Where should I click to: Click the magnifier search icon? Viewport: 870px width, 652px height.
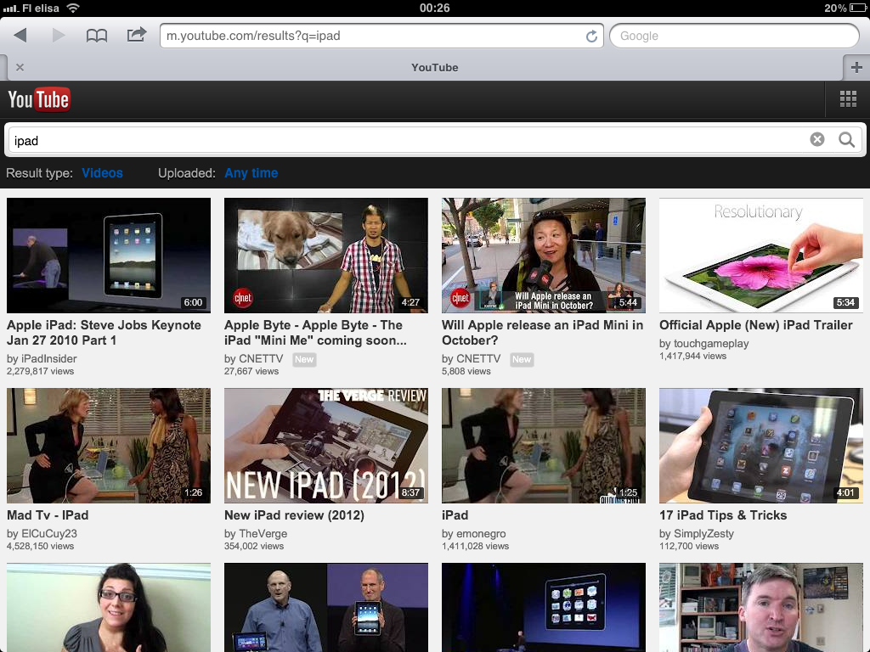847,140
